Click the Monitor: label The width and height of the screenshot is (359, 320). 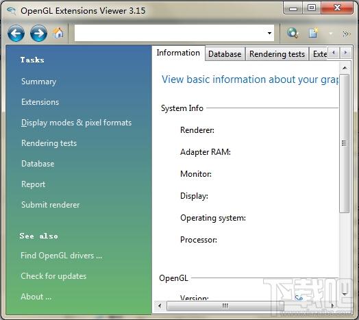[196, 174]
